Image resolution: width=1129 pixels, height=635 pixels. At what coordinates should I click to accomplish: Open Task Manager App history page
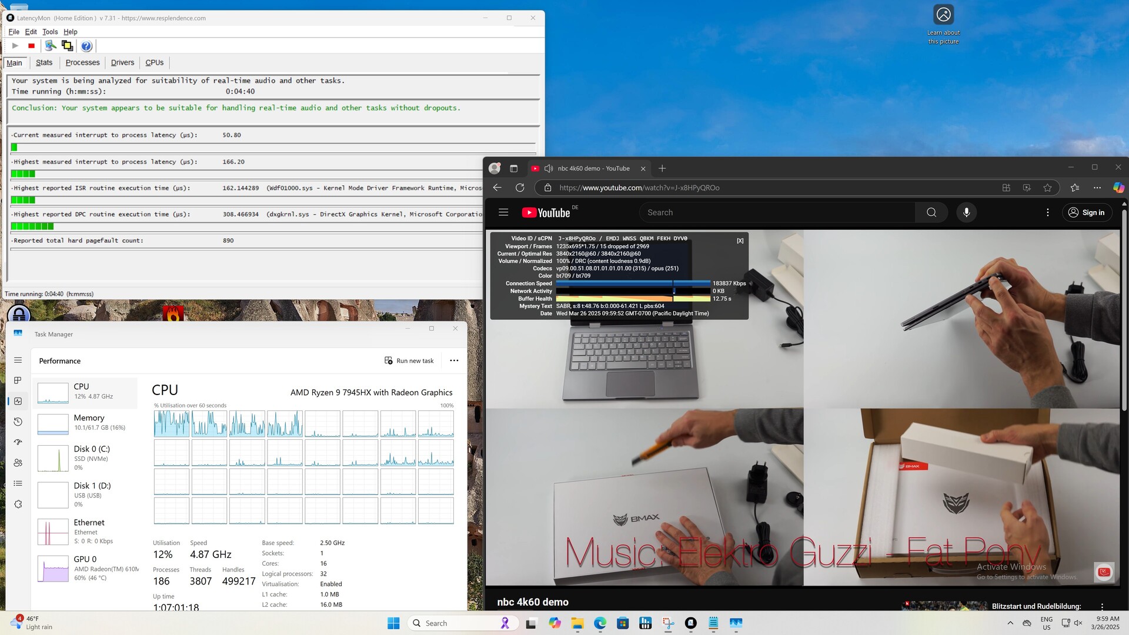[x=18, y=422]
